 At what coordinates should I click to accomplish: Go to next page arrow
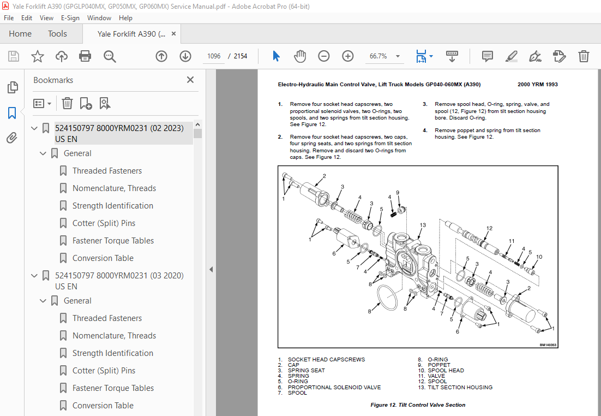pos(185,56)
